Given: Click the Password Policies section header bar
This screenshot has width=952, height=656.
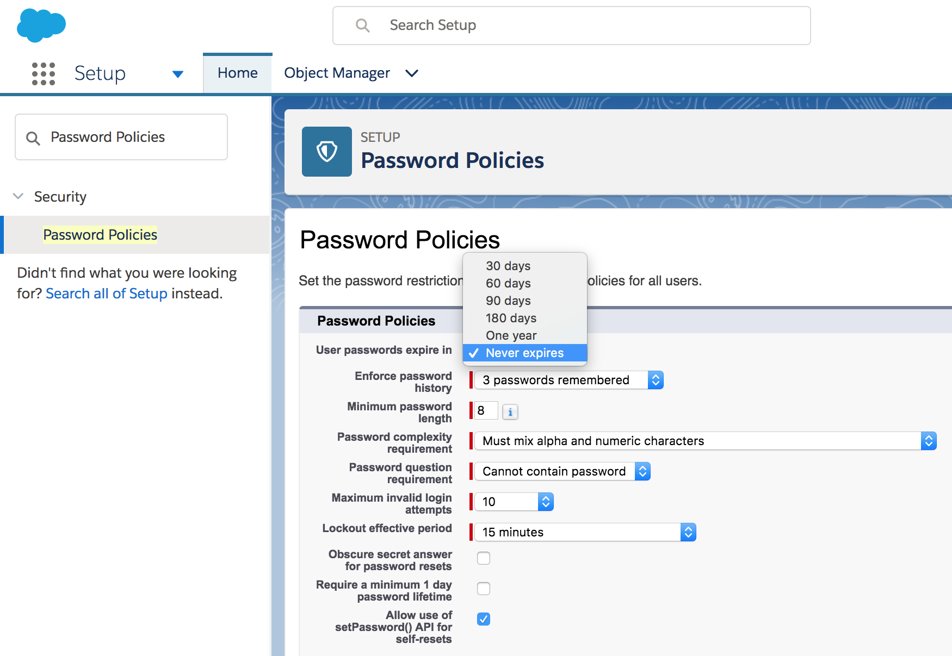Looking at the screenshot, I should pyautogui.click(x=626, y=321).
